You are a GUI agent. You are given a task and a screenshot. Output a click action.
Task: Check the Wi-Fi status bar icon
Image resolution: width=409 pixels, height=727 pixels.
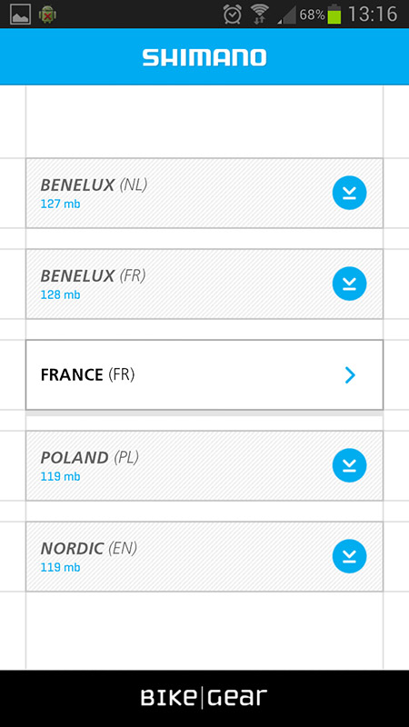point(260,15)
